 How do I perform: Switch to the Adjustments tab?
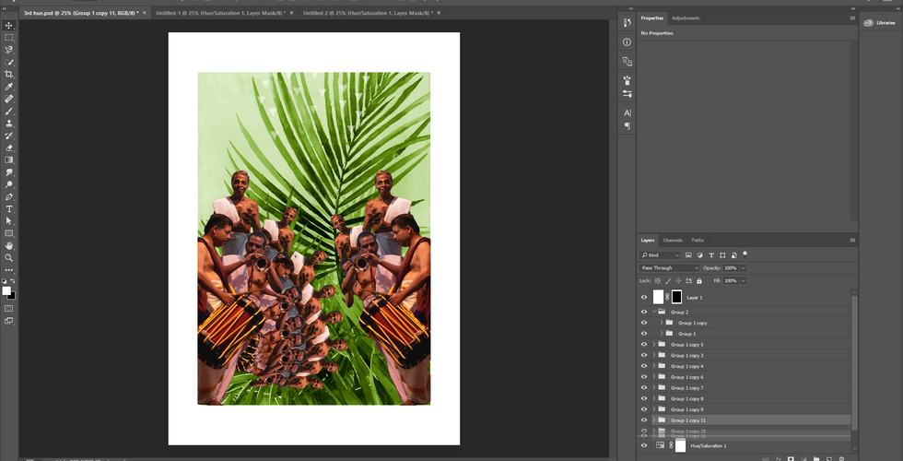click(x=686, y=18)
